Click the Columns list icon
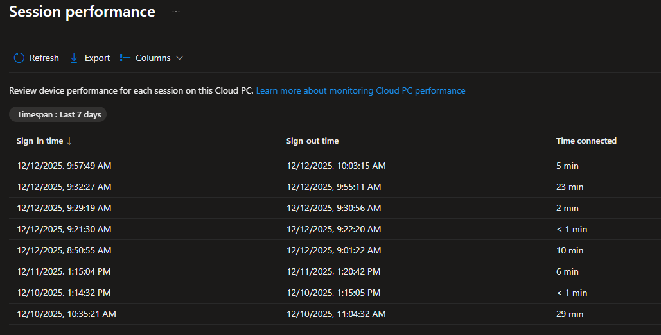 tap(125, 58)
